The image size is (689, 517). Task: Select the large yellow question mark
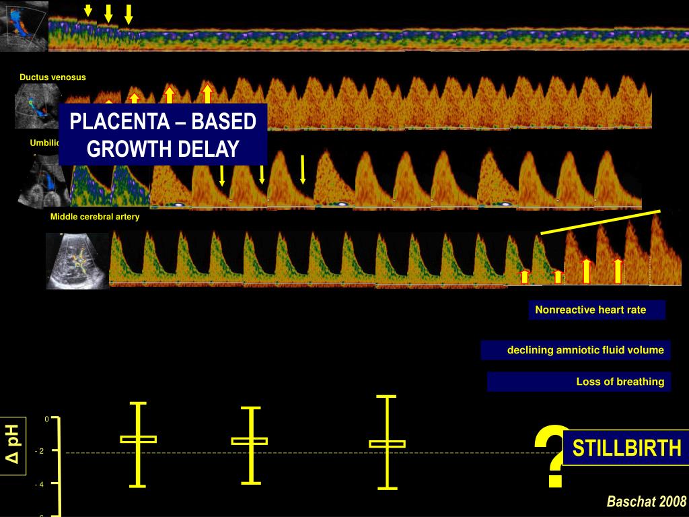(552, 456)
